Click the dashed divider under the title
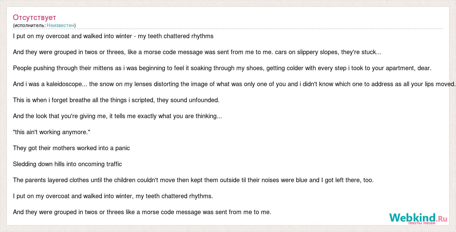Image resolution: width=456 pixels, height=232 pixels. pyautogui.click(x=228, y=29)
